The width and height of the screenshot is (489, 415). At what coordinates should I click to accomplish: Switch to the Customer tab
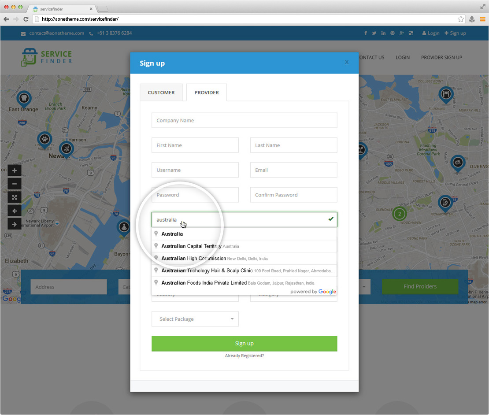[x=161, y=93]
